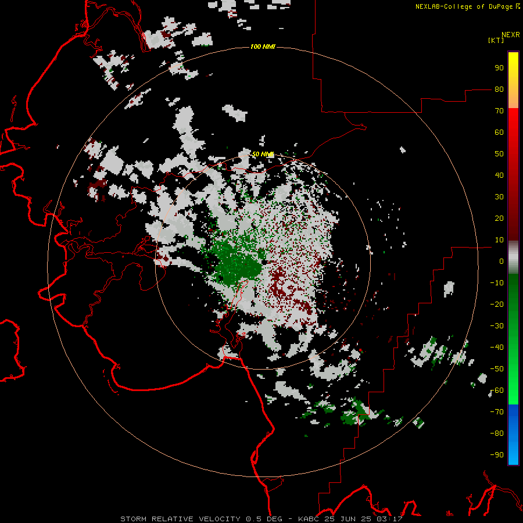
Task: Click the 0 knot value on the legend
Action: point(501,261)
